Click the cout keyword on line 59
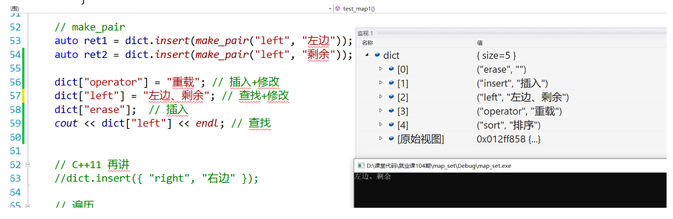The height and width of the screenshot is (219, 673). pyautogui.click(x=66, y=124)
